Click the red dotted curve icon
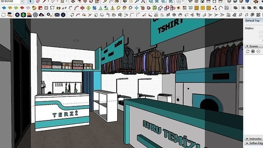The width and height of the screenshot is (263, 148). pos(76,8)
